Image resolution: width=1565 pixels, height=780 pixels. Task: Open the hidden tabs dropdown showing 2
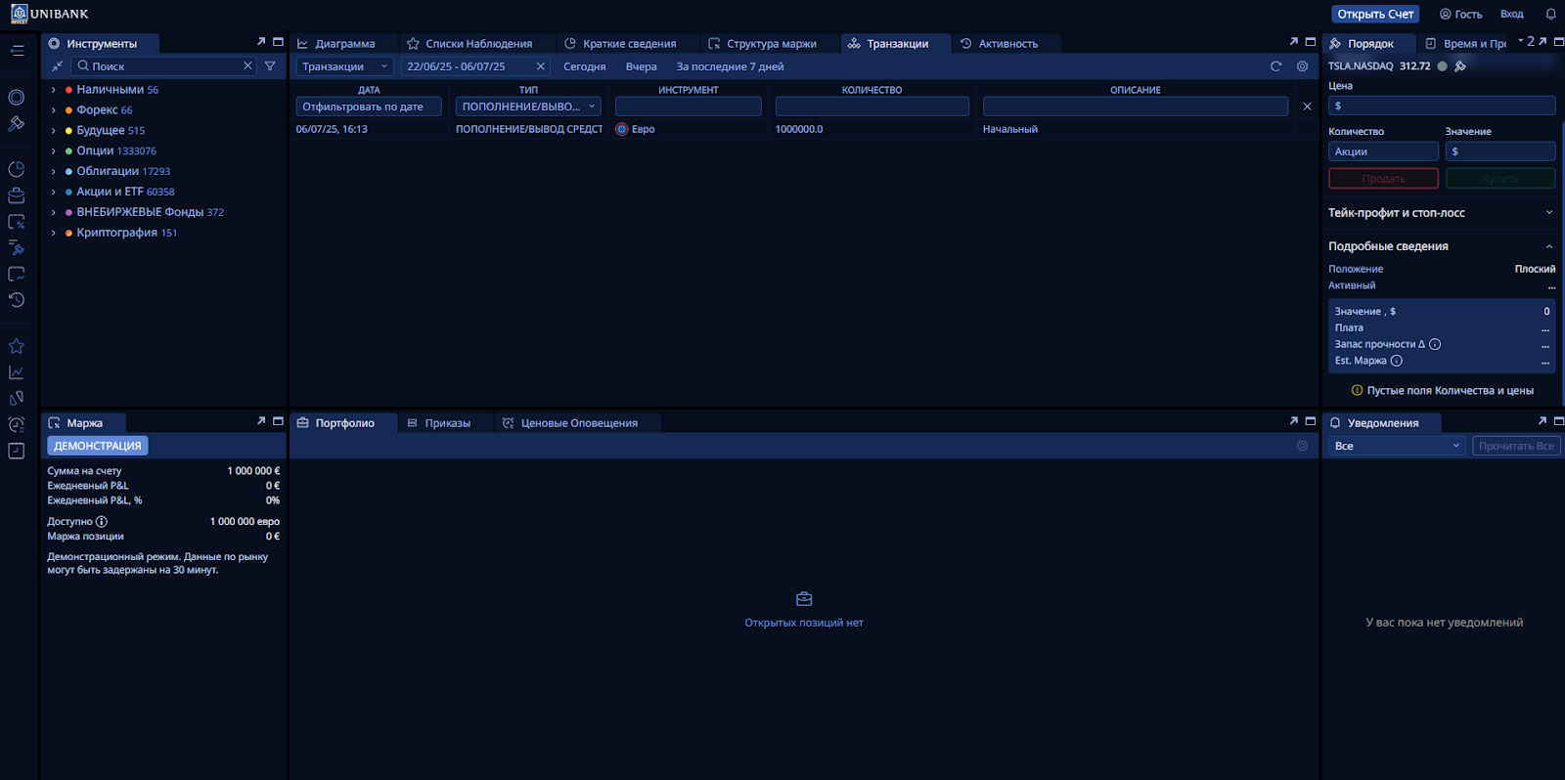1526,41
